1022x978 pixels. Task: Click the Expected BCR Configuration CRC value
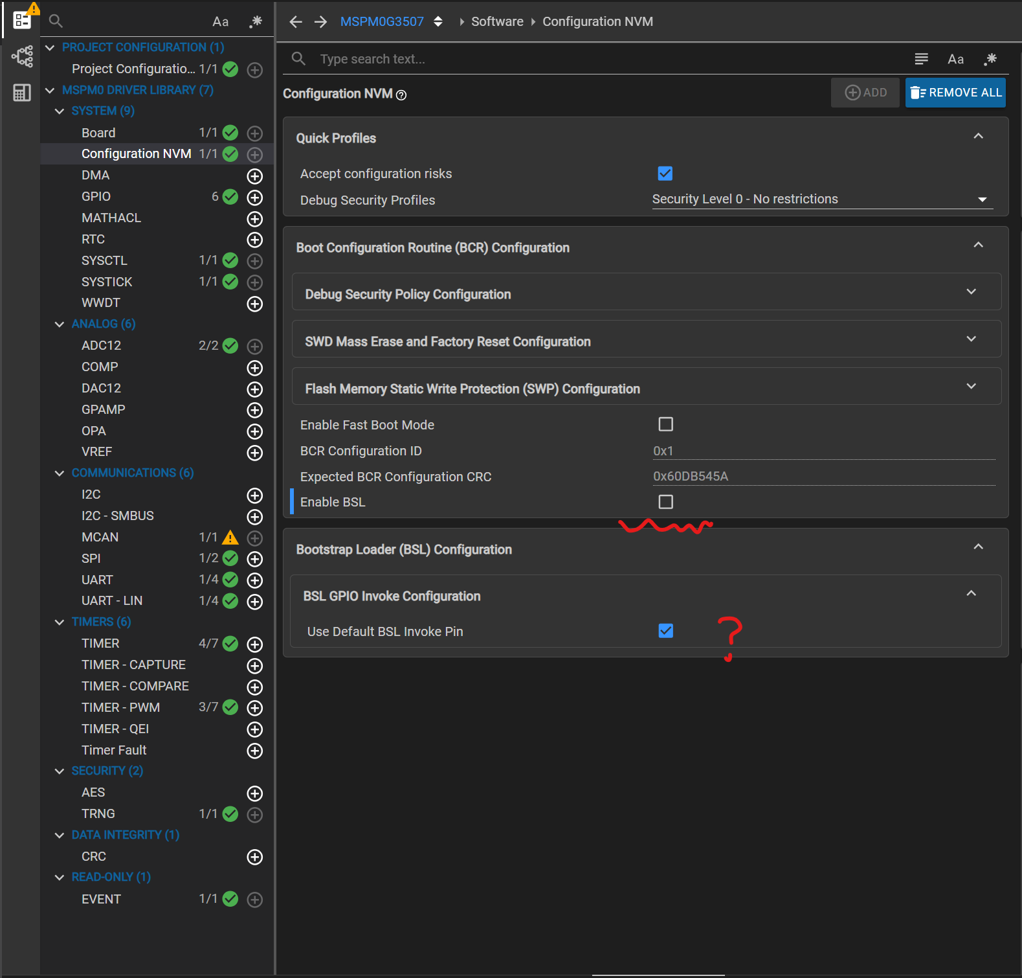click(823, 477)
